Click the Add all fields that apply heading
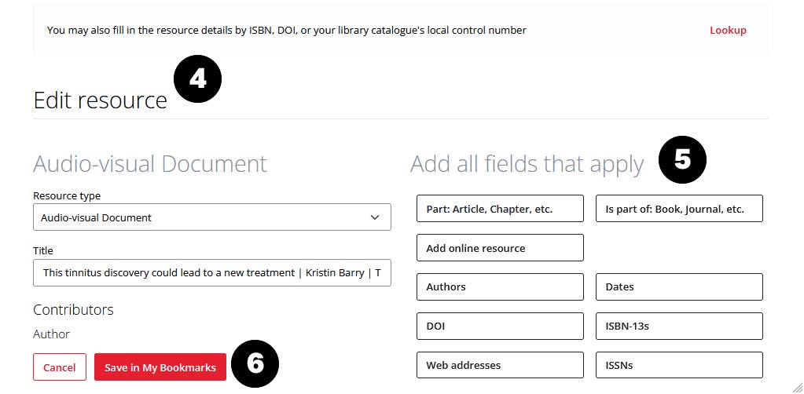Viewport: 804px width, 394px height. pos(527,164)
